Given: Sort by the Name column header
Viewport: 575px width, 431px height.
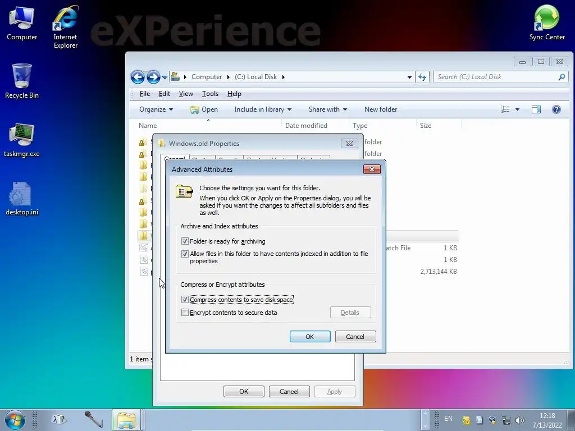Looking at the screenshot, I should [x=208, y=125].
